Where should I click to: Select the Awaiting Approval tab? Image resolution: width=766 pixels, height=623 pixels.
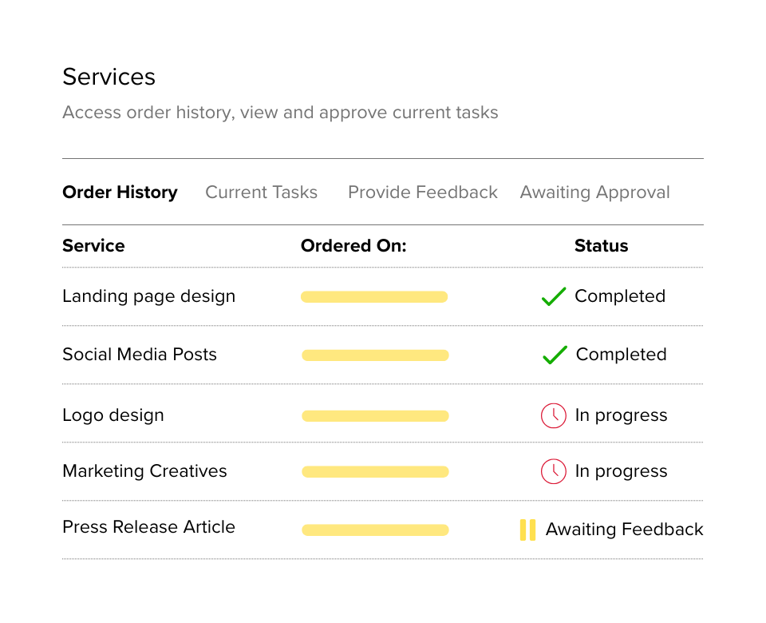tap(594, 192)
